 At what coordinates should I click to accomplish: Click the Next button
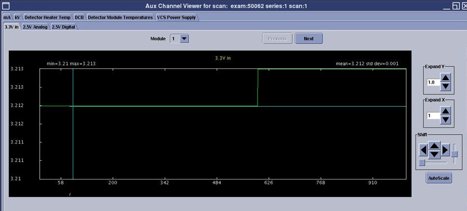(309, 39)
